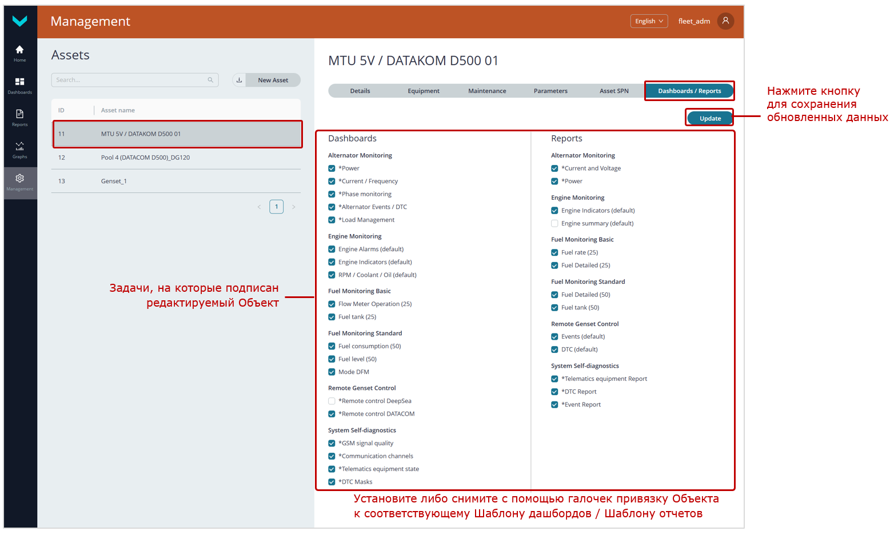Click the download icon beside New Asset
This screenshot has width=894, height=535.
point(240,81)
